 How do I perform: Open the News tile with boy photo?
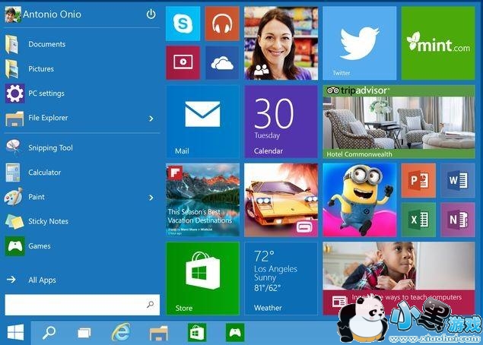click(399, 279)
